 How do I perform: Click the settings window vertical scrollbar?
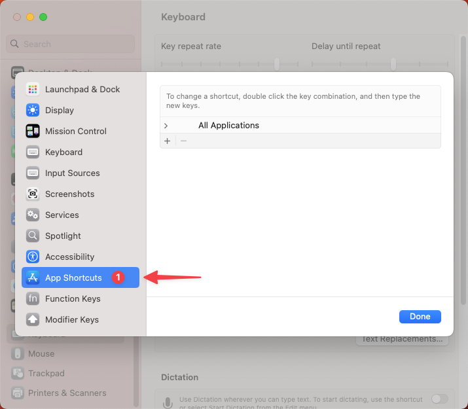coord(463,170)
